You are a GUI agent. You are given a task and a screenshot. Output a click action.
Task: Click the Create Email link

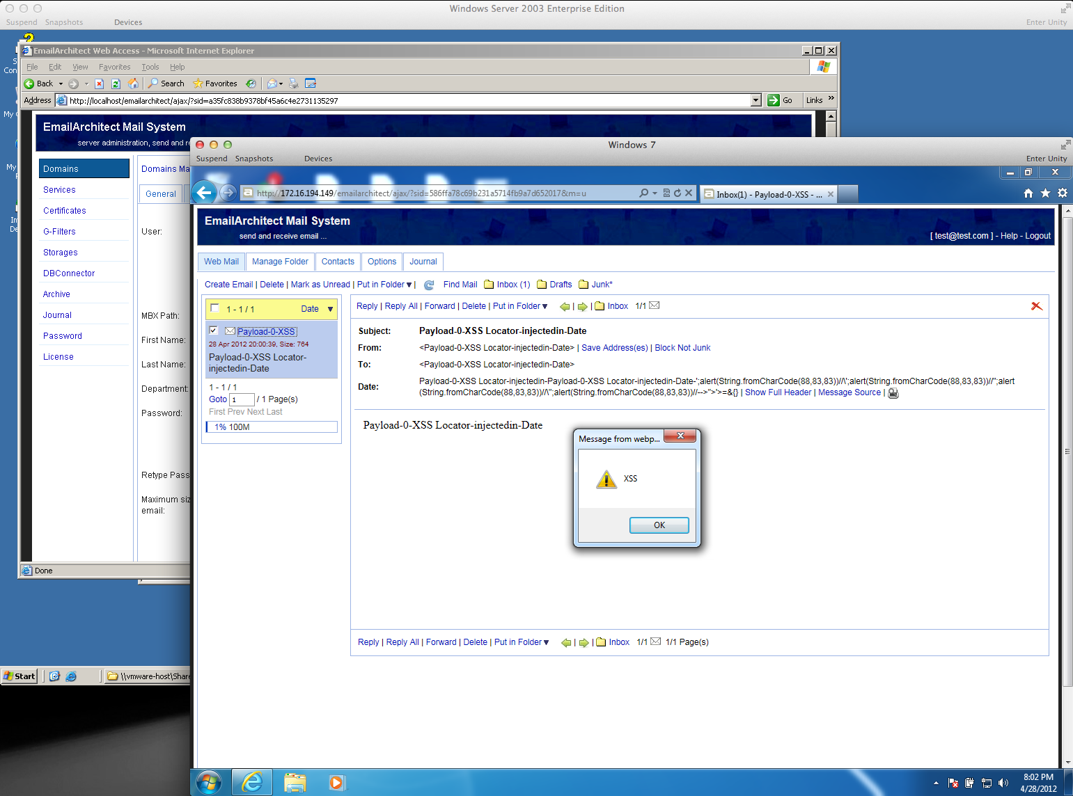[228, 285]
